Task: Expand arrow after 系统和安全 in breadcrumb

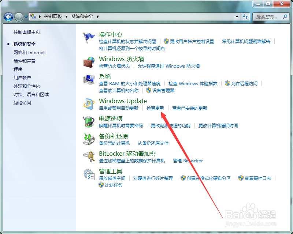Action: [x=97, y=16]
